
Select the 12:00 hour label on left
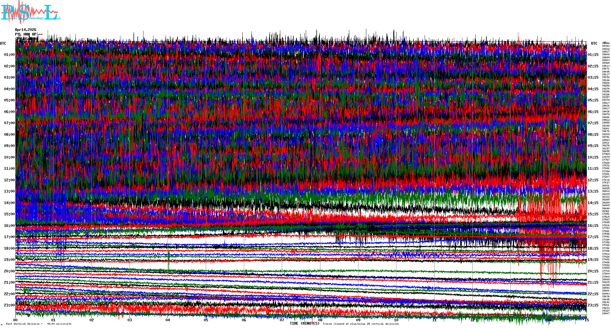pos(9,180)
